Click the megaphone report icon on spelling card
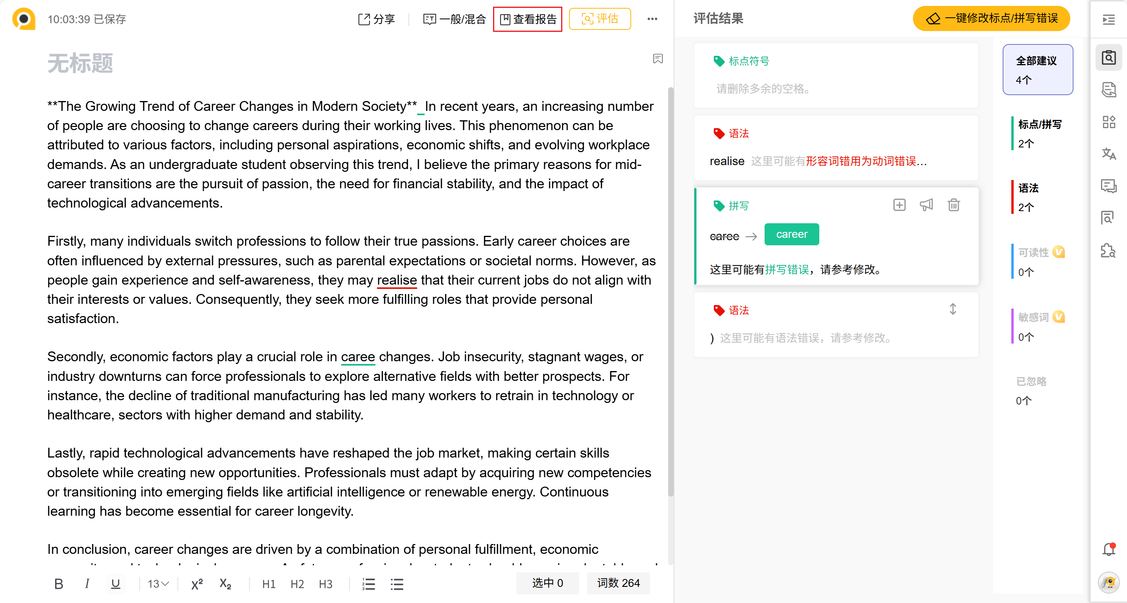This screenshot has width=1127, height=603. [x=926, y=205]
